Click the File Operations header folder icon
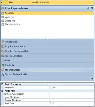 (x=3, y=8)
